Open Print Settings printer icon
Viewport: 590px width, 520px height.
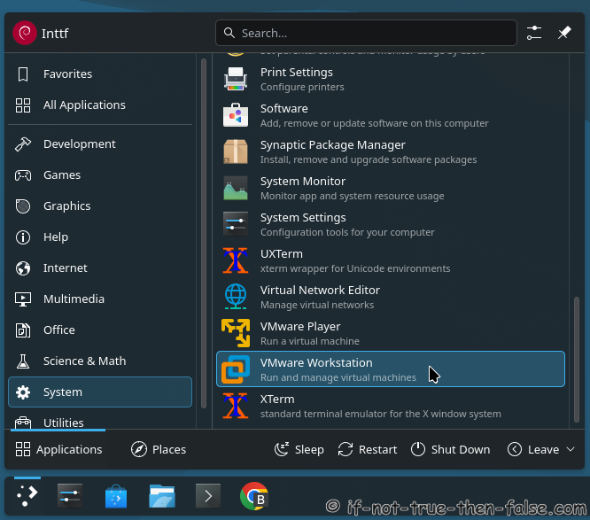coord(236,79)
